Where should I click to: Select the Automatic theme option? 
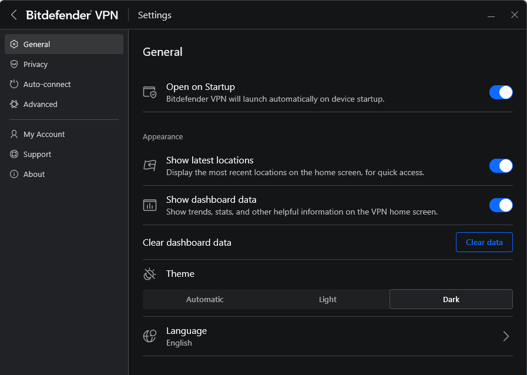[x=204, y=299]
